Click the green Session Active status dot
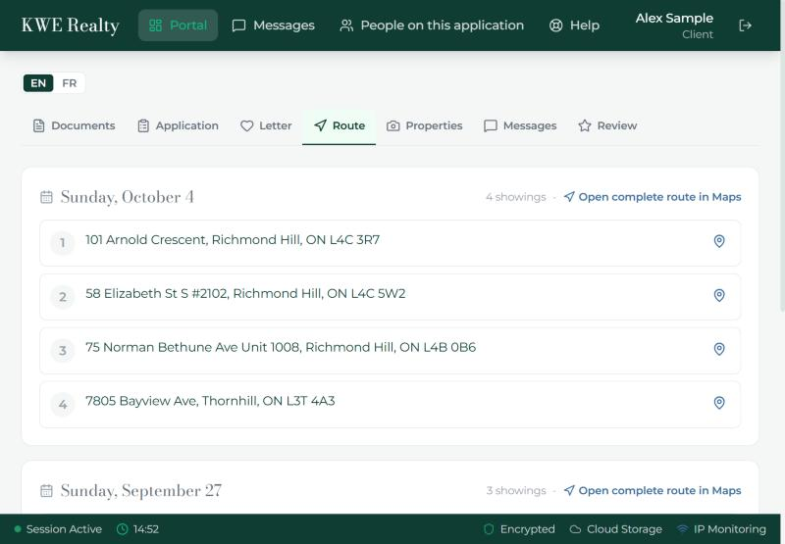785x544 pixels. pos(18,529)
